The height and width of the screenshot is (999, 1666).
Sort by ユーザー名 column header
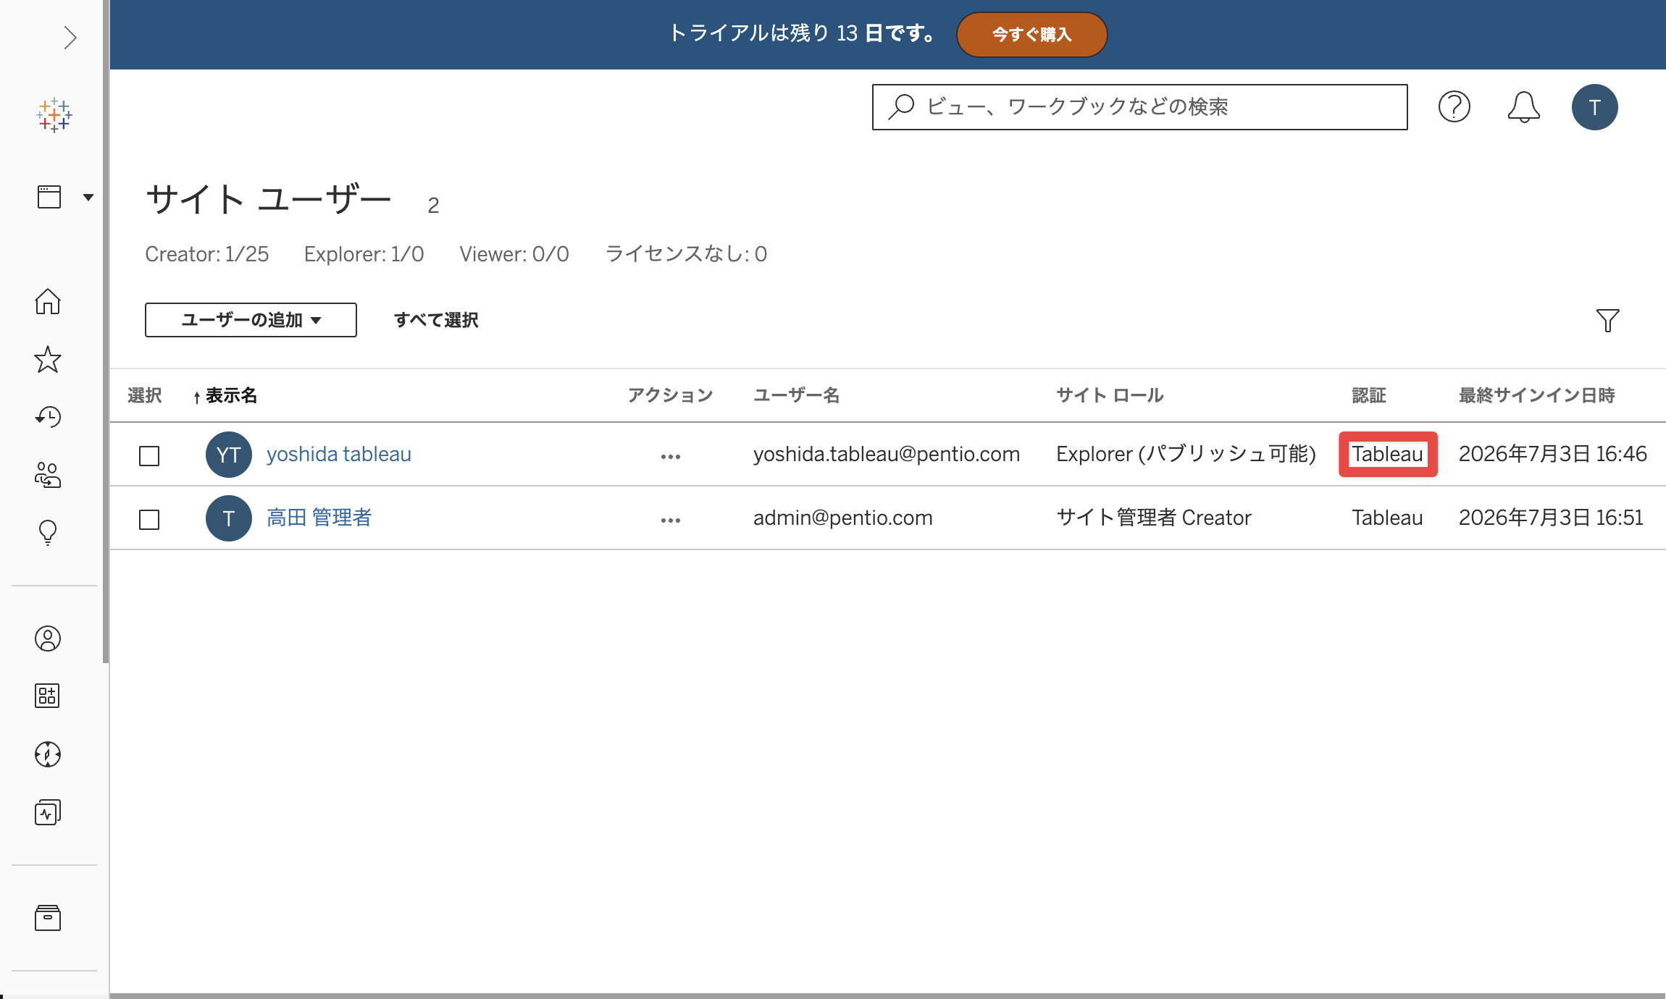[796, 395]
